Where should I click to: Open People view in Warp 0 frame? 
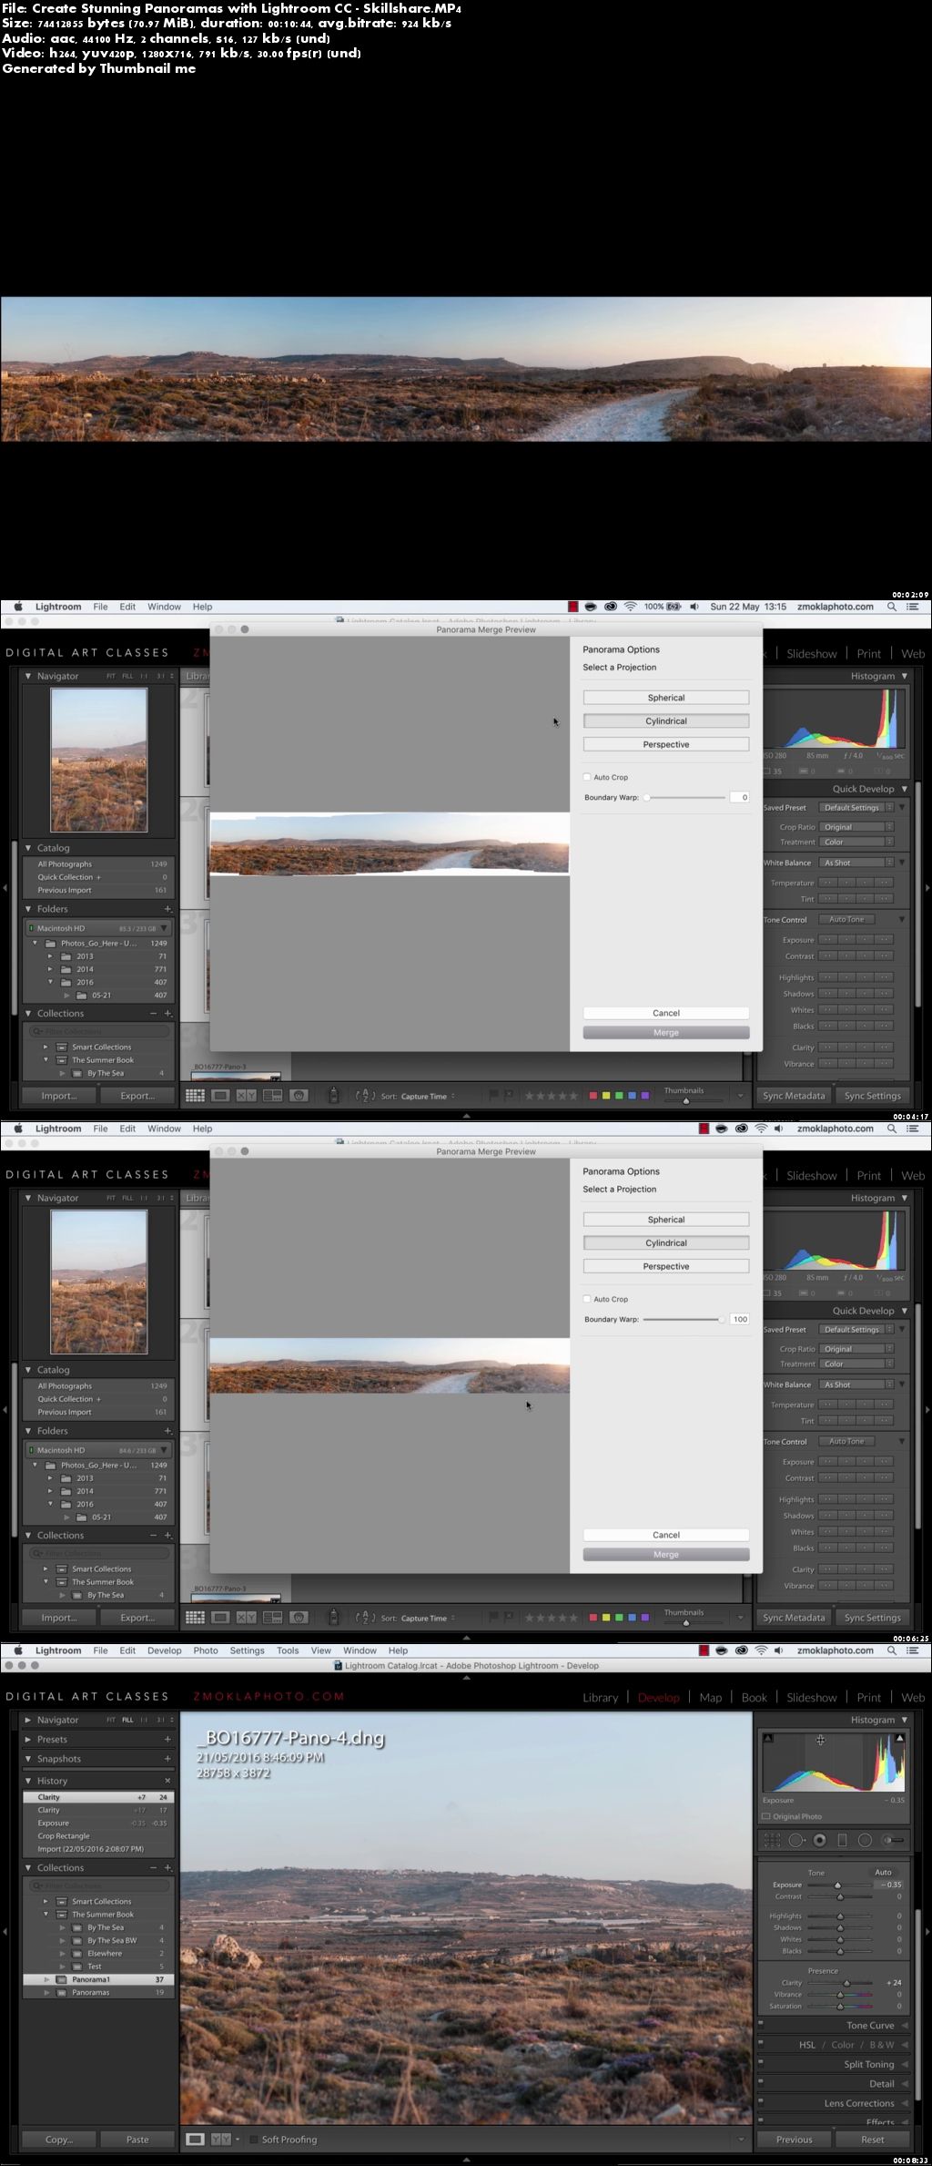pyautogui.click(x=299, y=1096)
